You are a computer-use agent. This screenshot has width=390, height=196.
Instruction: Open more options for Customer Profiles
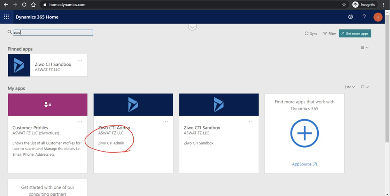(x=80, y=122)
